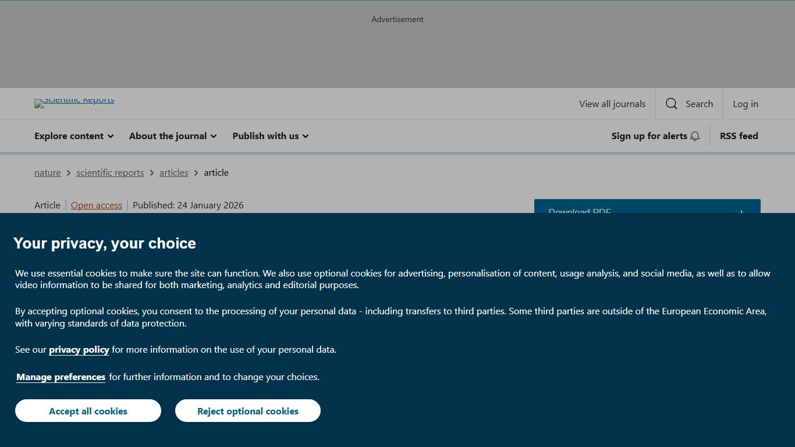Click the Log in link
Viewport: 795px width, 447px height.
click(746, 104)
